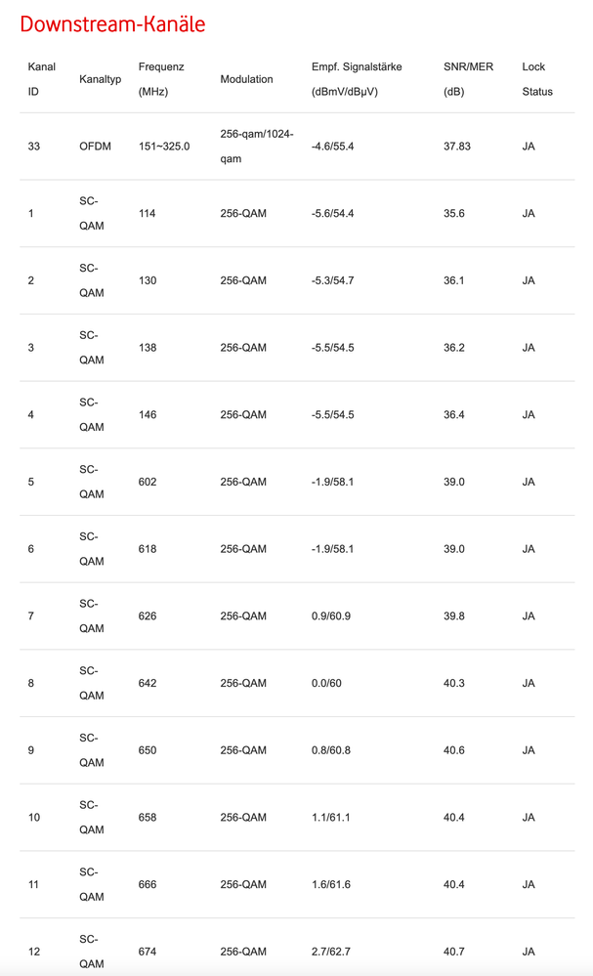The image size is (593, 976).
Task: Click the 256-qam/1024-qam modulation cell
Action: pos(257,147)
